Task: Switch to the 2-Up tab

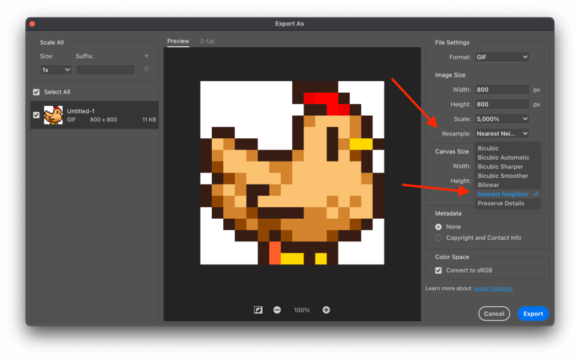Action: (207, 41)
